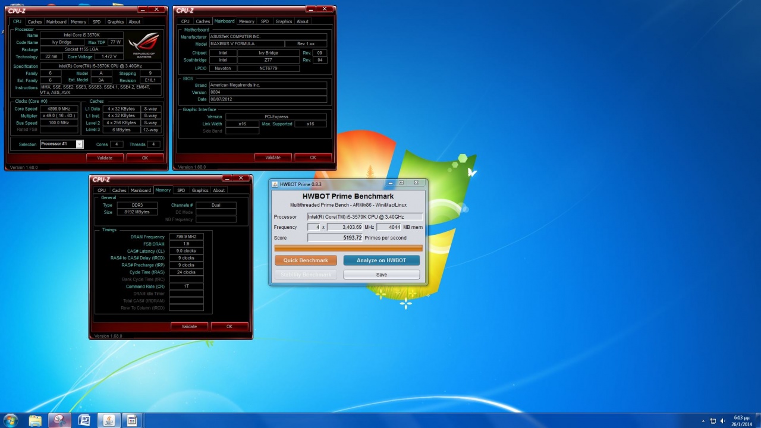
Task: Click the memory field showing 4044
Action: tap(389, 227)
